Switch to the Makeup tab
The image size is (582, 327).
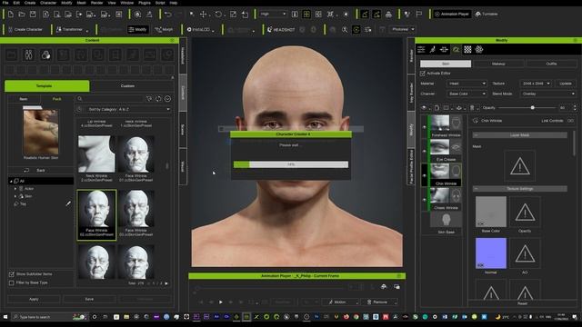coord(498,64)
